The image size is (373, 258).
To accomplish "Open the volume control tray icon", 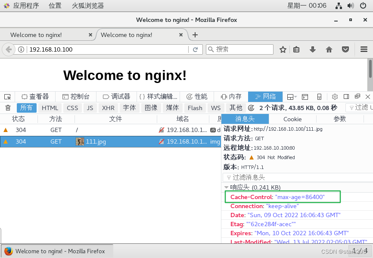I will pyautogui.click(x=351, y=6).
